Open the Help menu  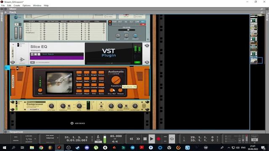click(x=46, y=5)
